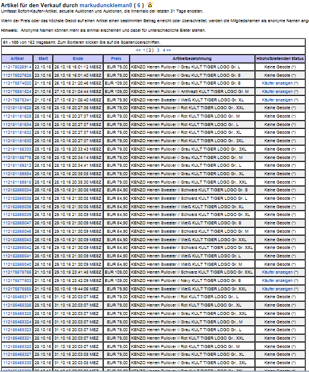Open item number 112185465324

17,322
